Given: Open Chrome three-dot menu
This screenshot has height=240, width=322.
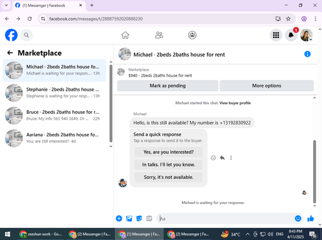Looking at the screenshot, I should point(315,19).
